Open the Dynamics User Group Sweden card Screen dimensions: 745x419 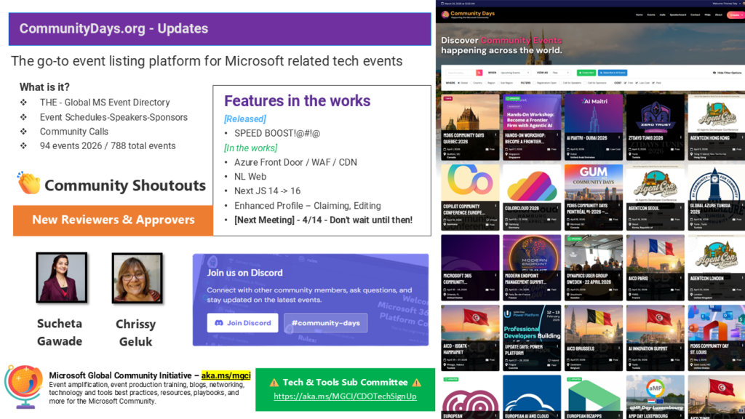tap(594, 268)
